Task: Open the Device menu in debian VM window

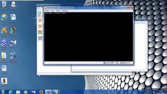Action: tap(58, 11)
